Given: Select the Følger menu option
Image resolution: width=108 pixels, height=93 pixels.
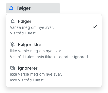Looking at the screenshot, I should click(54, 27).
